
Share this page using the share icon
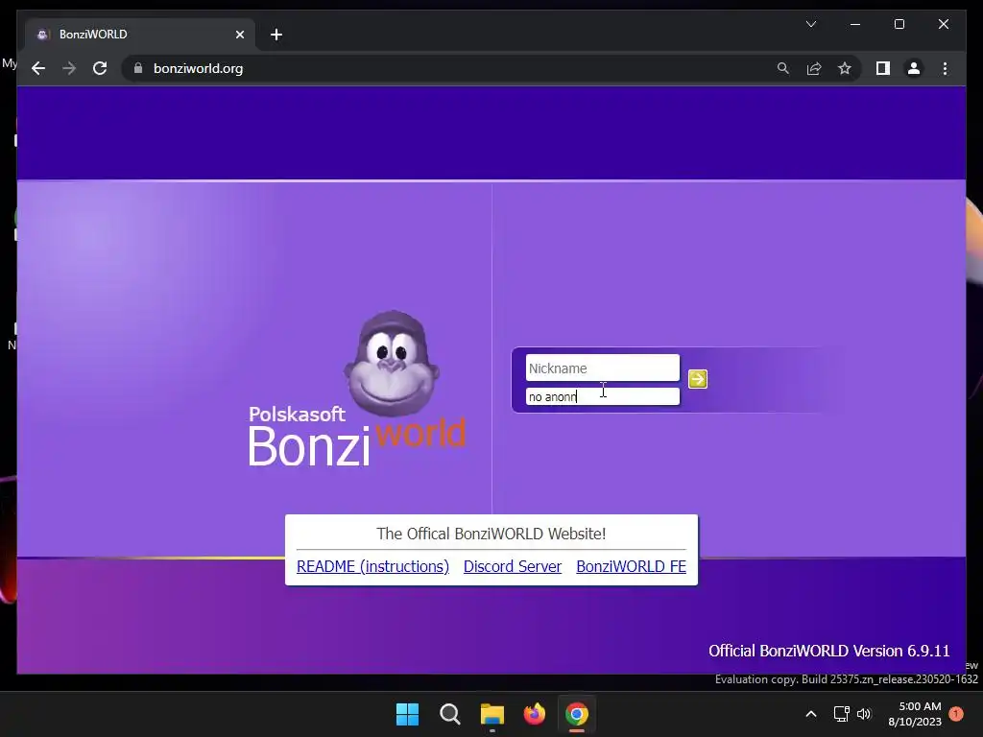(814, 68)
